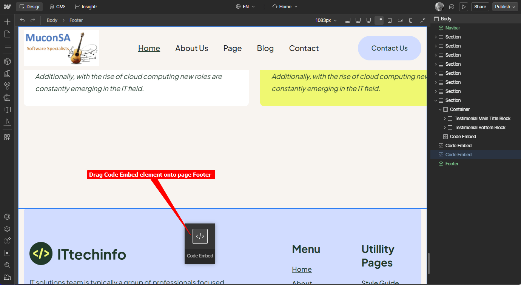Viewport: 521px width, 285px height.
Task: Open the Style selectors panel
Action: 7,74
